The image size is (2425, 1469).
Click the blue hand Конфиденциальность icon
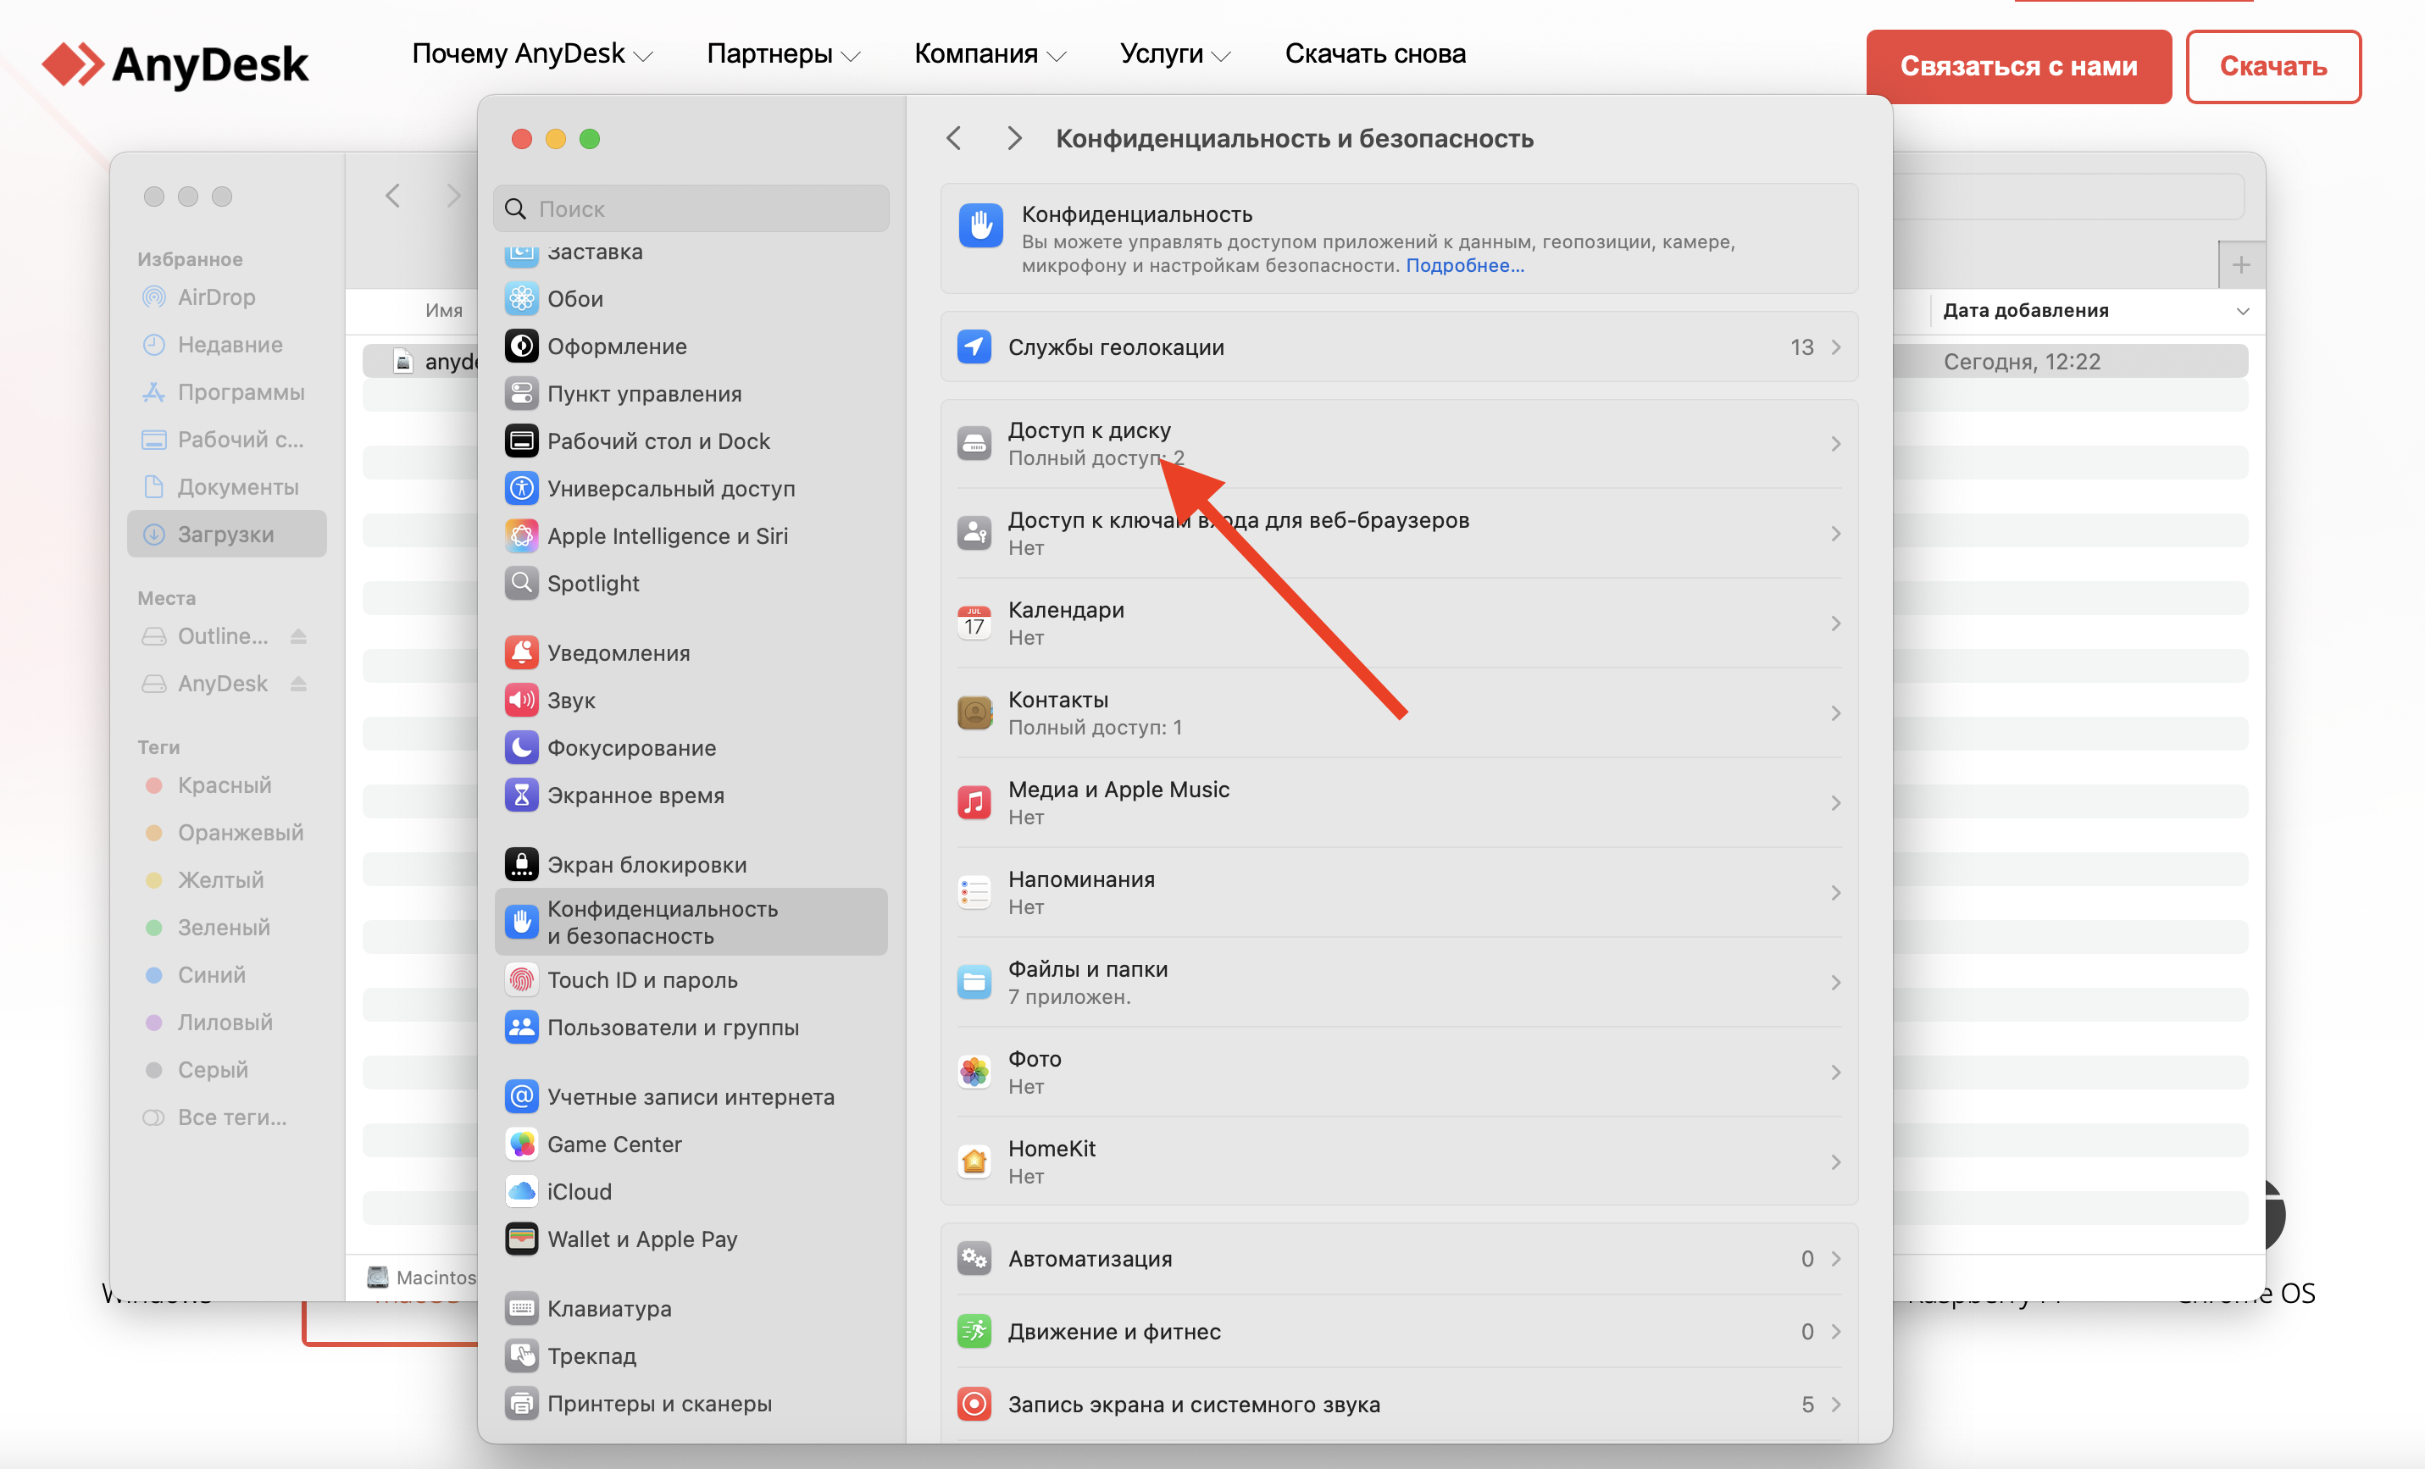[980, 226]
